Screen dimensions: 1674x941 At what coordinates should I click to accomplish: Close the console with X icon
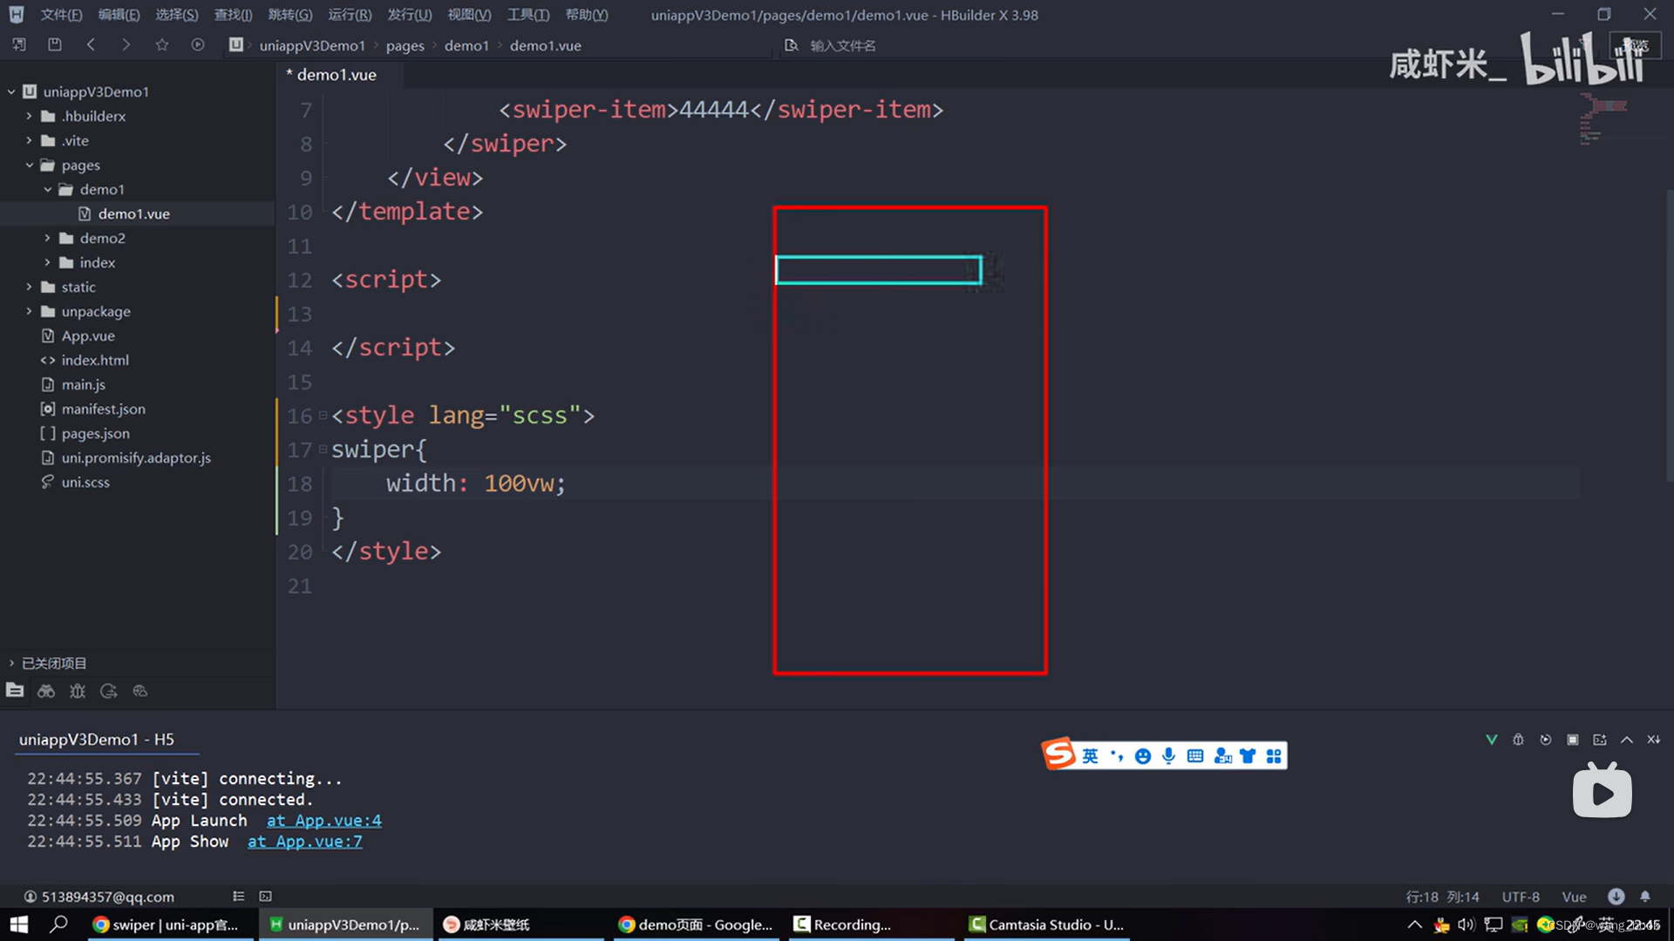1654,740
